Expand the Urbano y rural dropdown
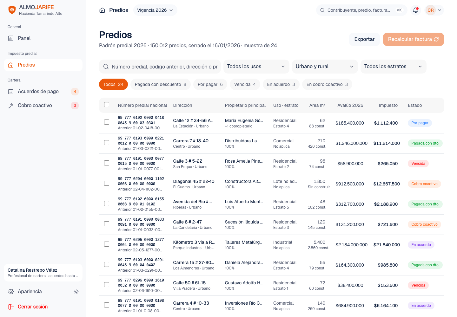457x317 pixels. click(325, 67)
